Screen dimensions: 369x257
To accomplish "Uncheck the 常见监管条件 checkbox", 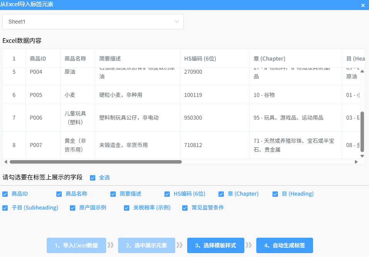I will (185, 208).
